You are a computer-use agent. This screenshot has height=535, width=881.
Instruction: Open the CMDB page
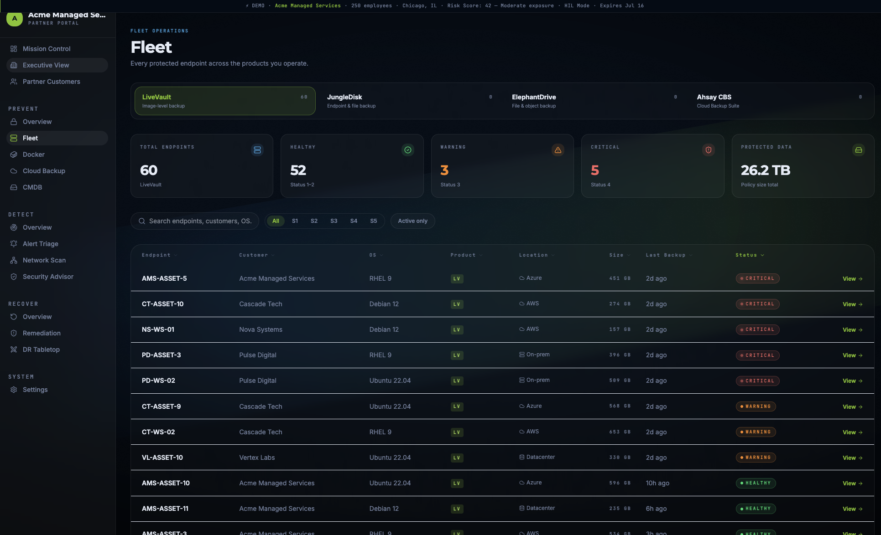pyautogui.click(x=57, y=187)
